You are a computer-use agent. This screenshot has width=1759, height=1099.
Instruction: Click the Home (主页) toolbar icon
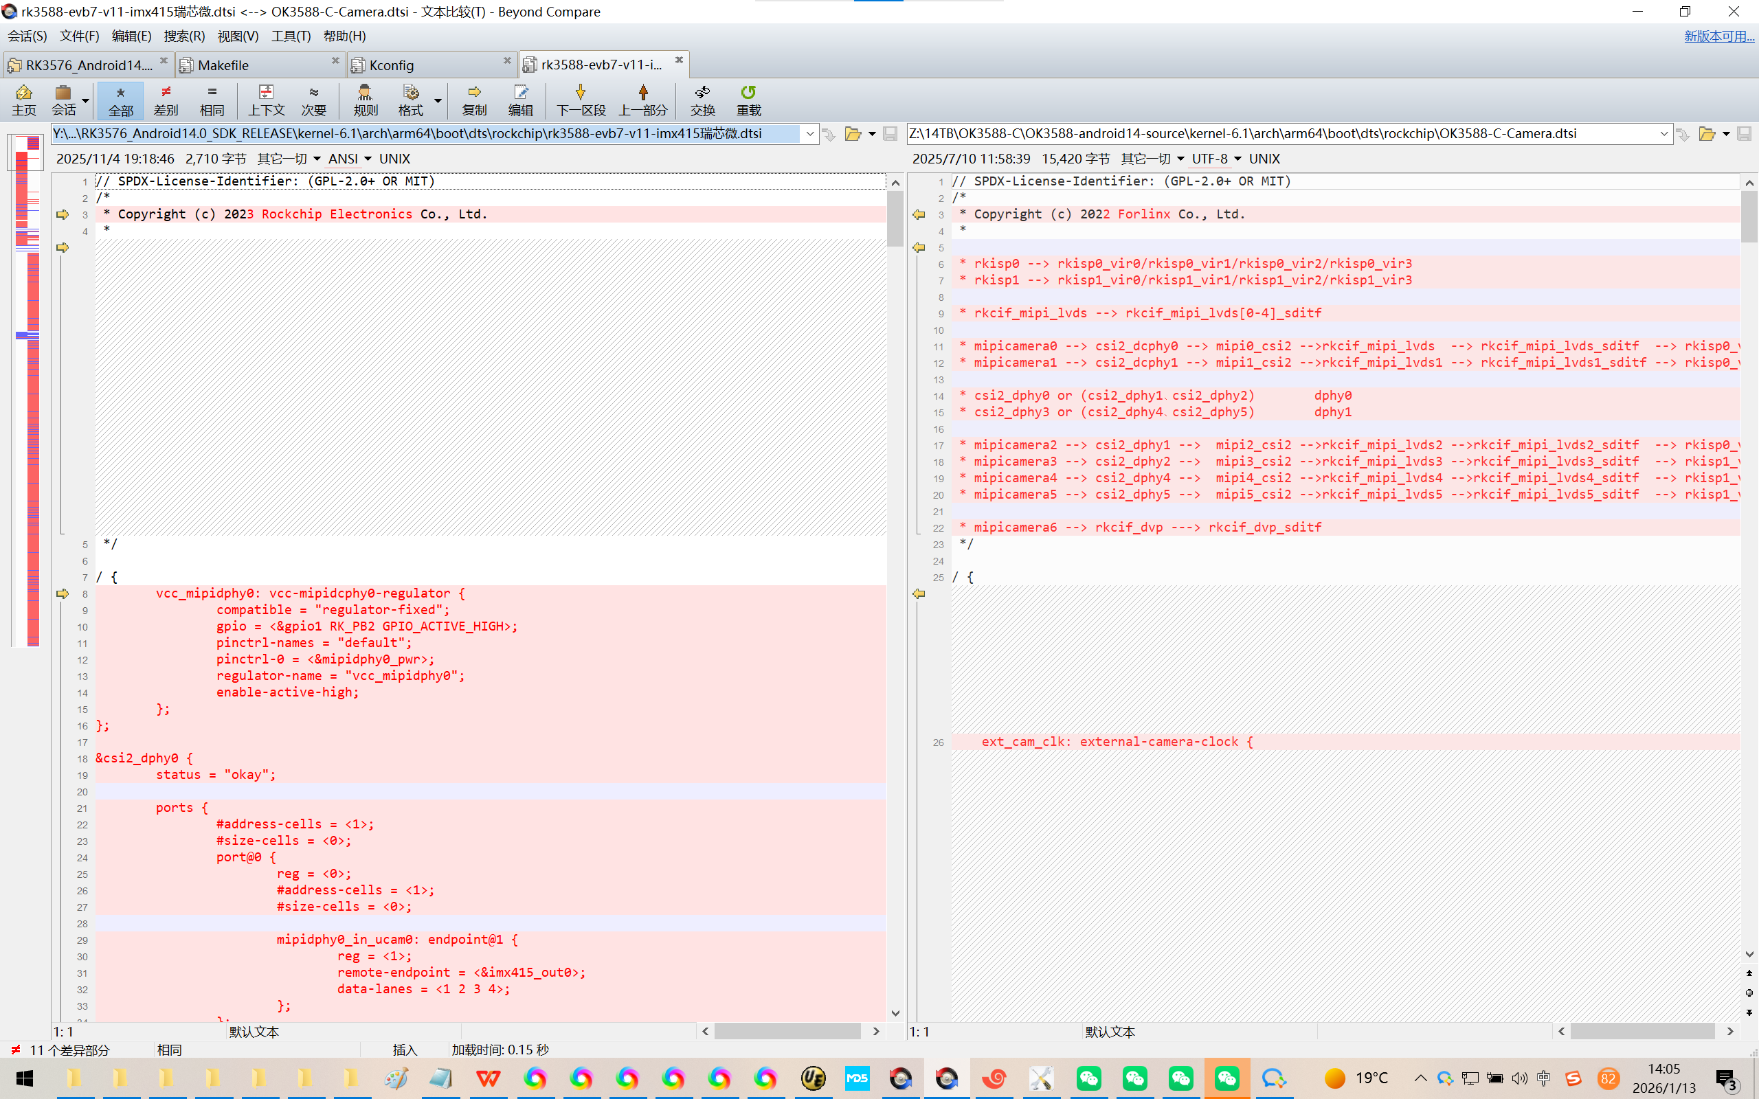(x=23, y=100)
